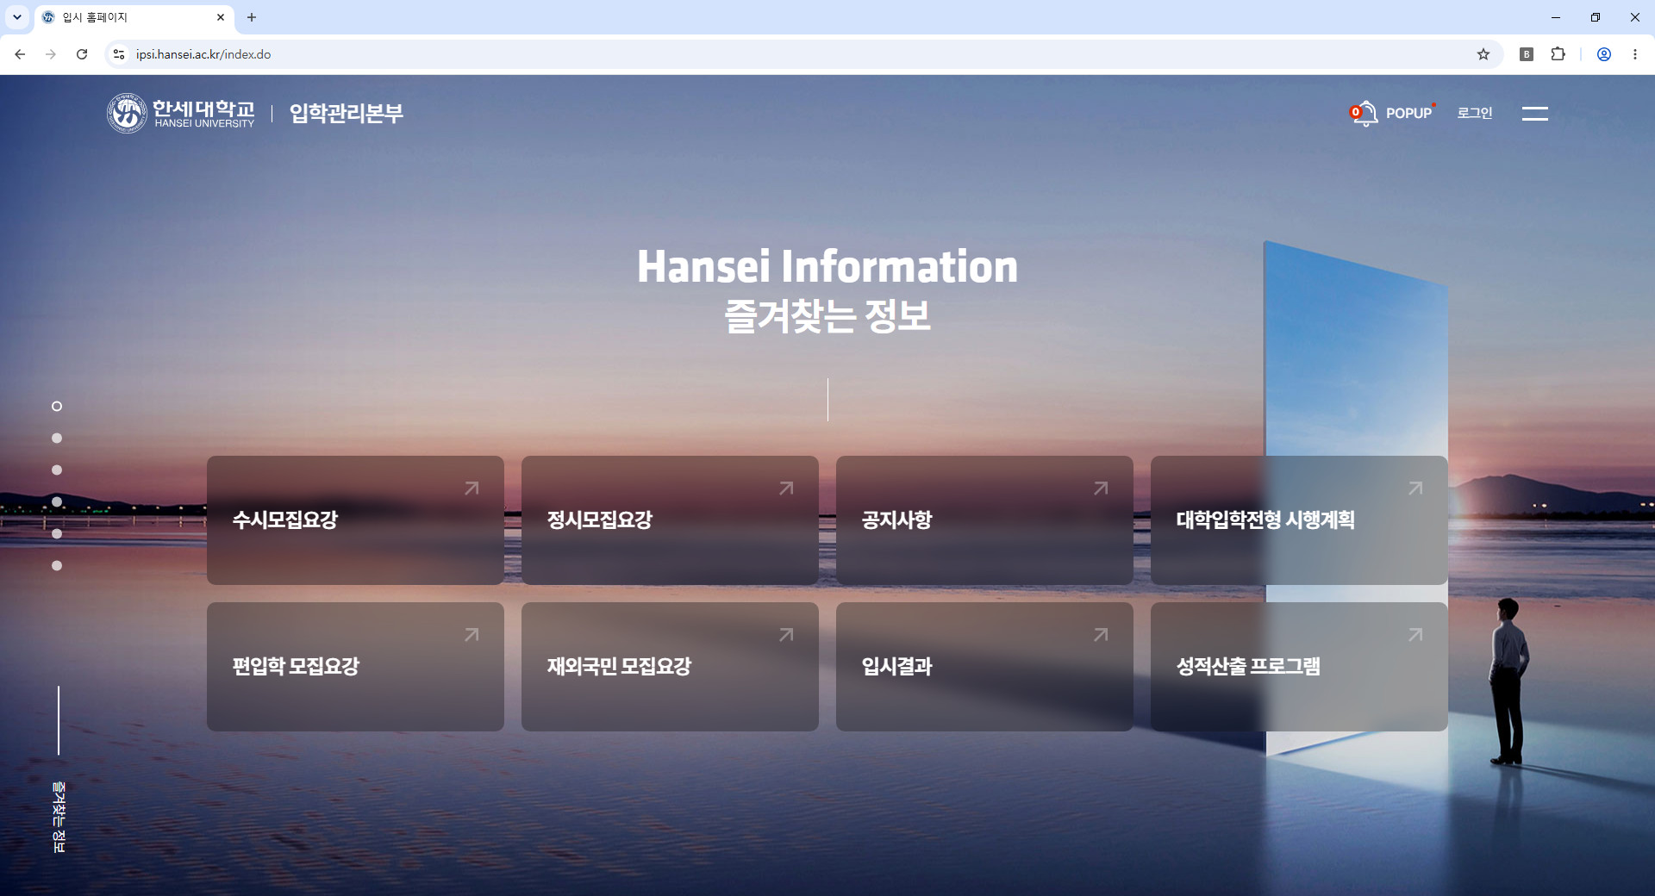
Task: Click the arrow icon on 수시모집요강 card
Action: pyautogui.click(x=472, y=488)
